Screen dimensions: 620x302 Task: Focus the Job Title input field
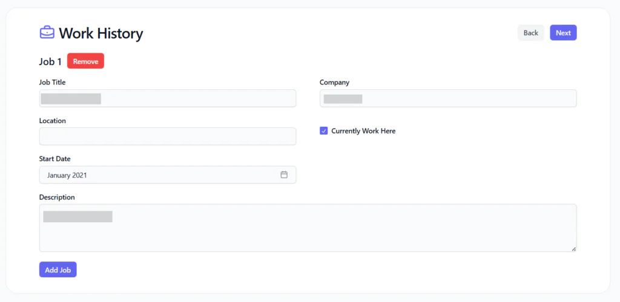coord(168,98)
